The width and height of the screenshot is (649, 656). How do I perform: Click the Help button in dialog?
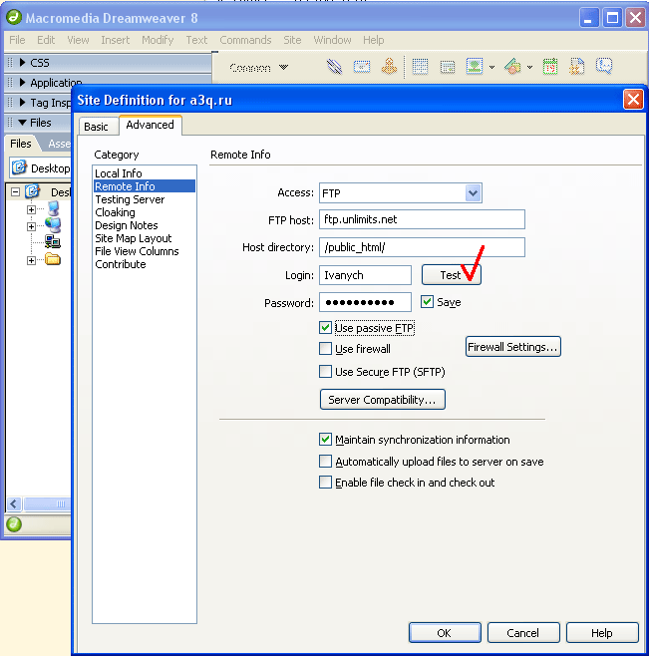602,632
